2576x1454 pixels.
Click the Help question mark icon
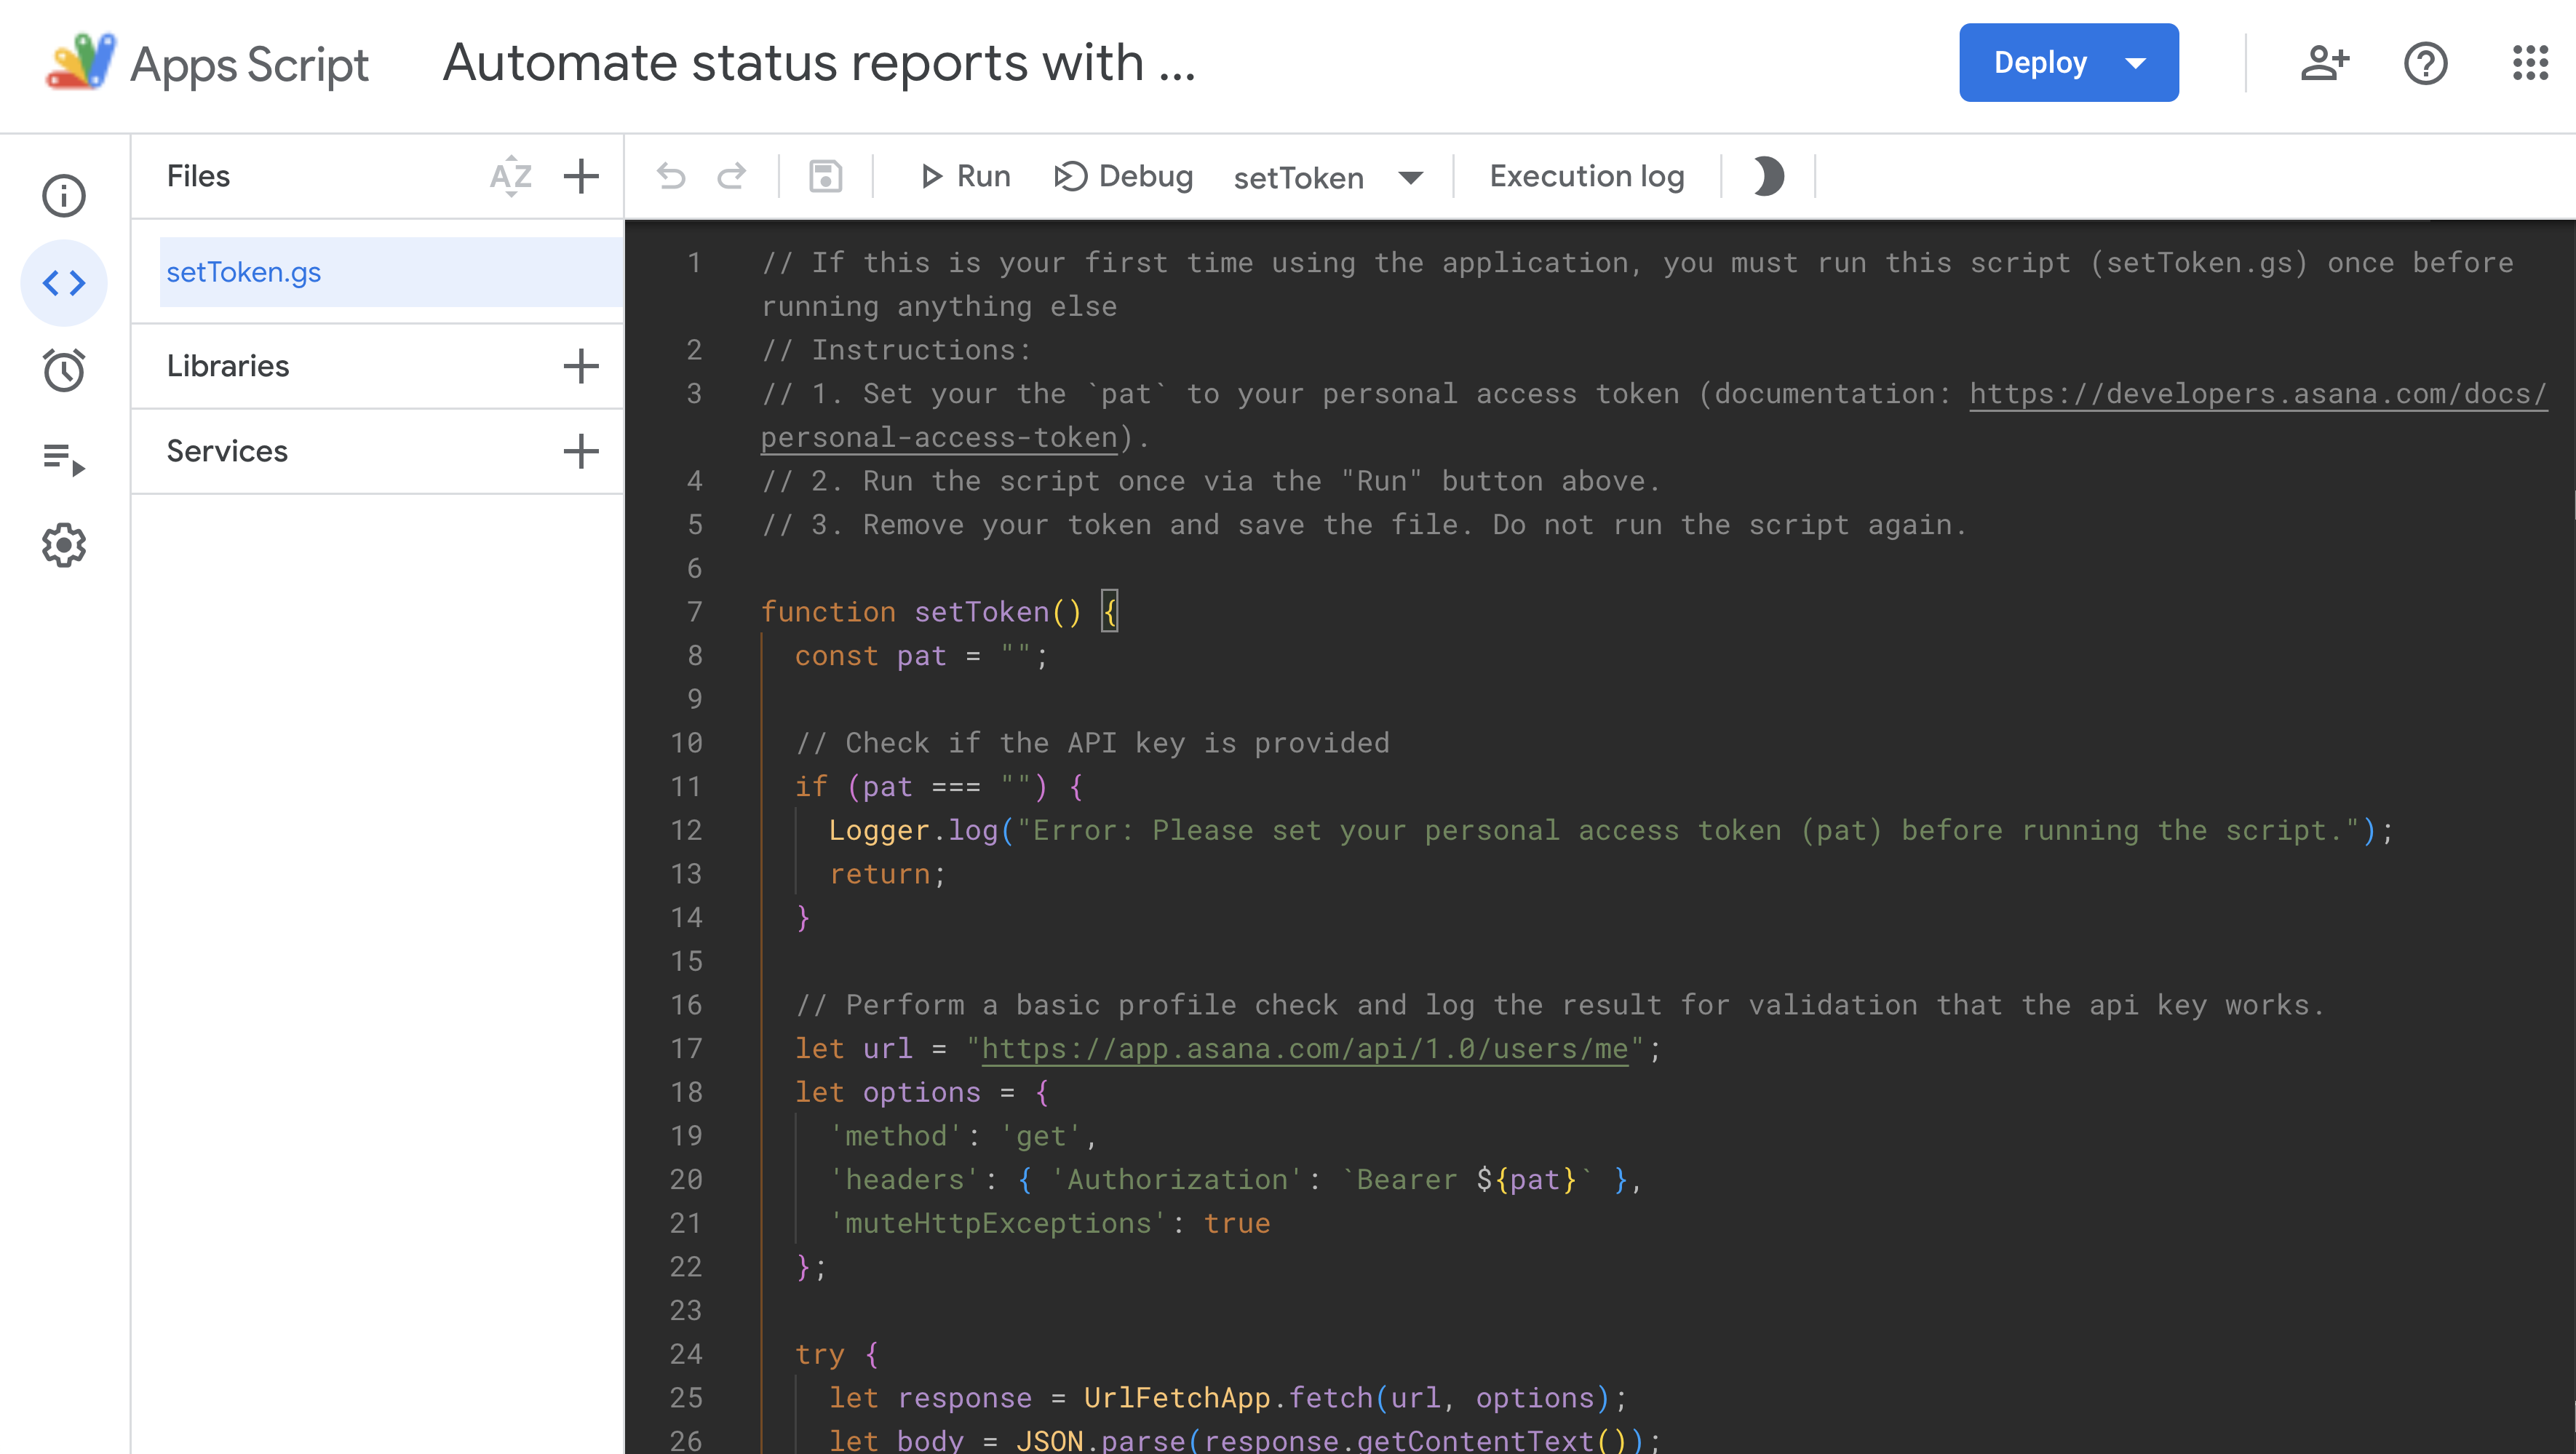(2424, 62)
